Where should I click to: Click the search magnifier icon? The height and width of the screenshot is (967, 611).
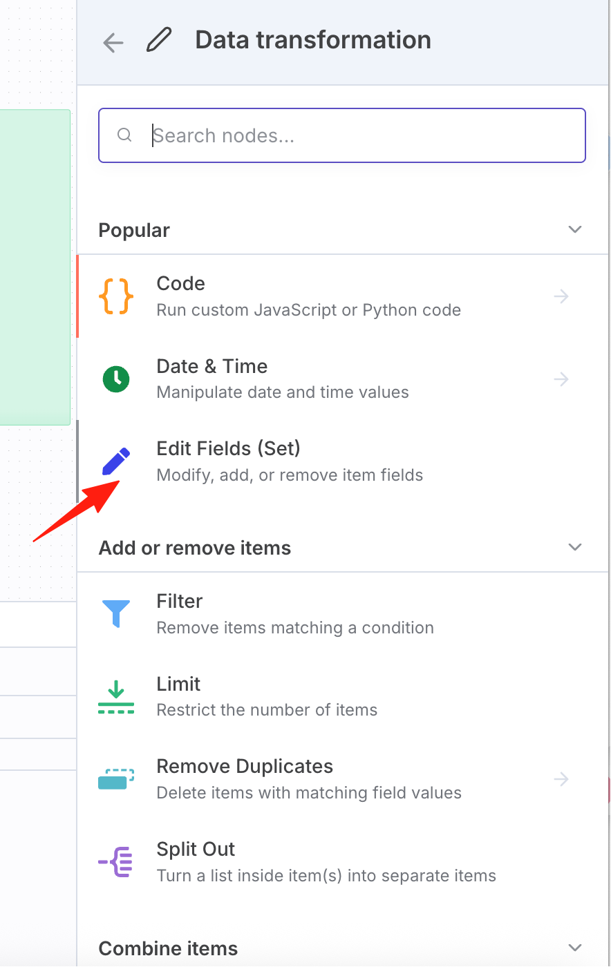coord(124,135)
